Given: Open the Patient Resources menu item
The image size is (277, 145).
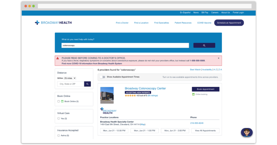Looking at the screenshot, I should [x=183, y=23].
